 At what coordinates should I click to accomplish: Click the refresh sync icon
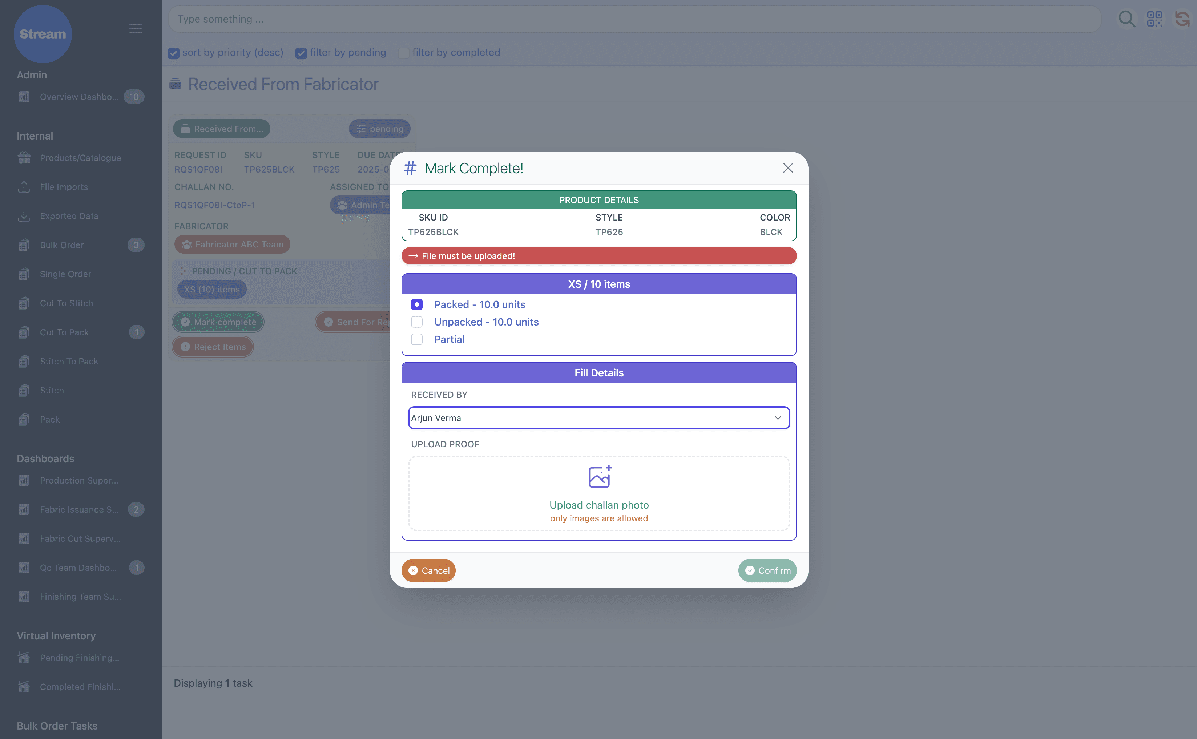click(x=1182, y=19)
